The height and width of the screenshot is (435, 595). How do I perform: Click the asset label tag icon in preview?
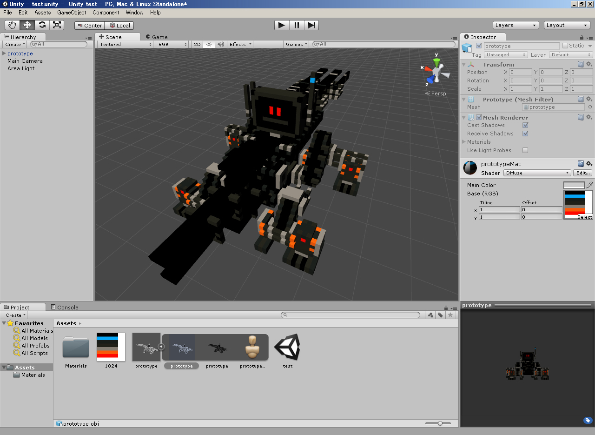tap(588, 421)
